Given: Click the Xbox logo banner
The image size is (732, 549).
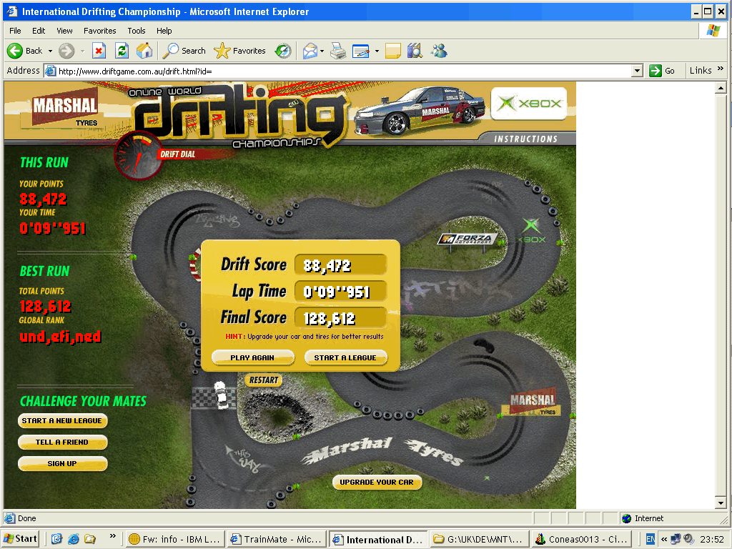Looking at the screenshot, I should point(529,103).
